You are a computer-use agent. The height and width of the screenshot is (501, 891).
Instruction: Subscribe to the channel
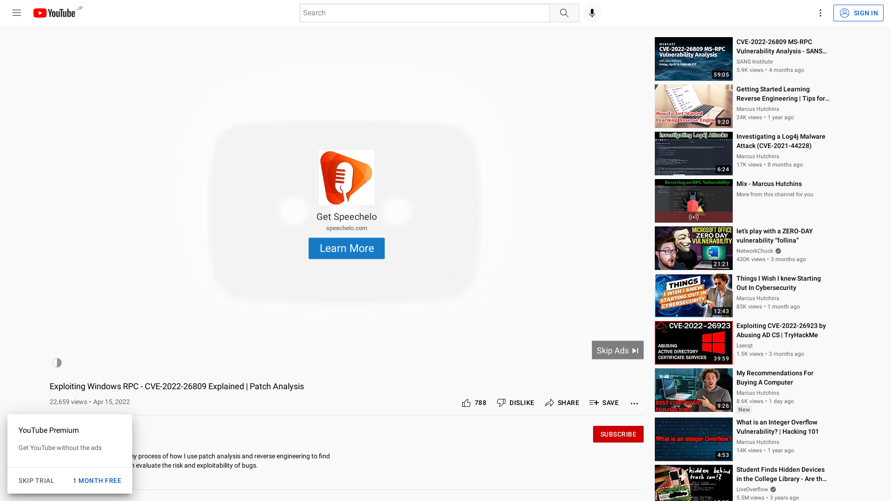[618, 434]
